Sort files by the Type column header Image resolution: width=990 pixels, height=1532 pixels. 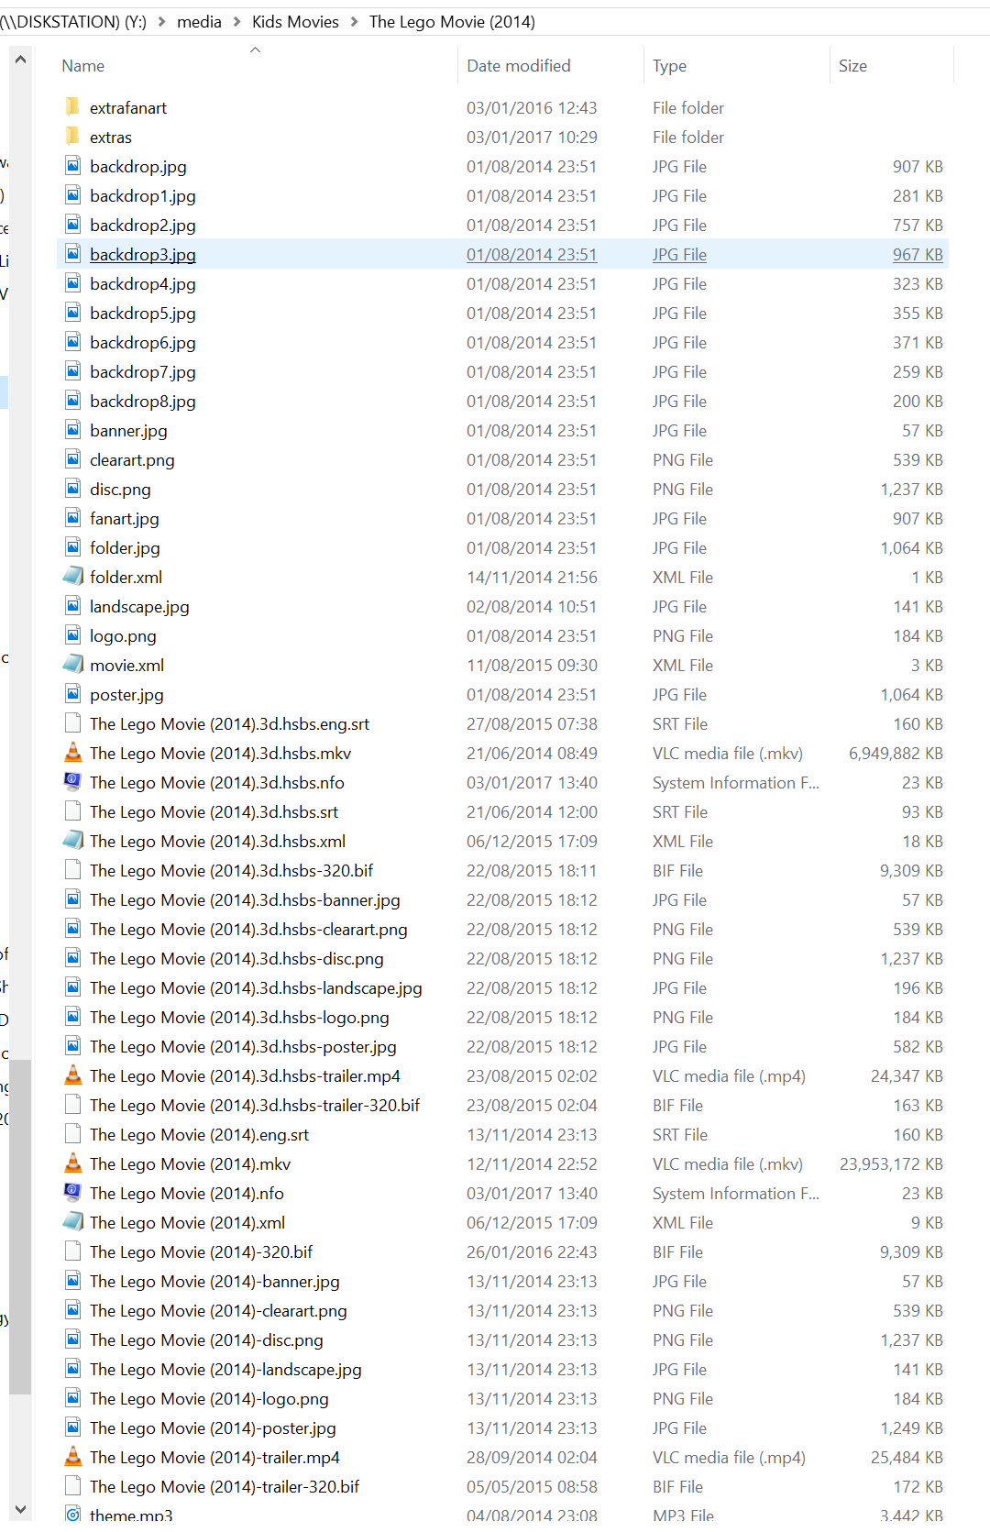[x=669, y=66]
